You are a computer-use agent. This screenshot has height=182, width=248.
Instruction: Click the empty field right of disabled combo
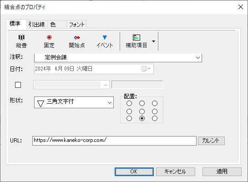(137, 85)
